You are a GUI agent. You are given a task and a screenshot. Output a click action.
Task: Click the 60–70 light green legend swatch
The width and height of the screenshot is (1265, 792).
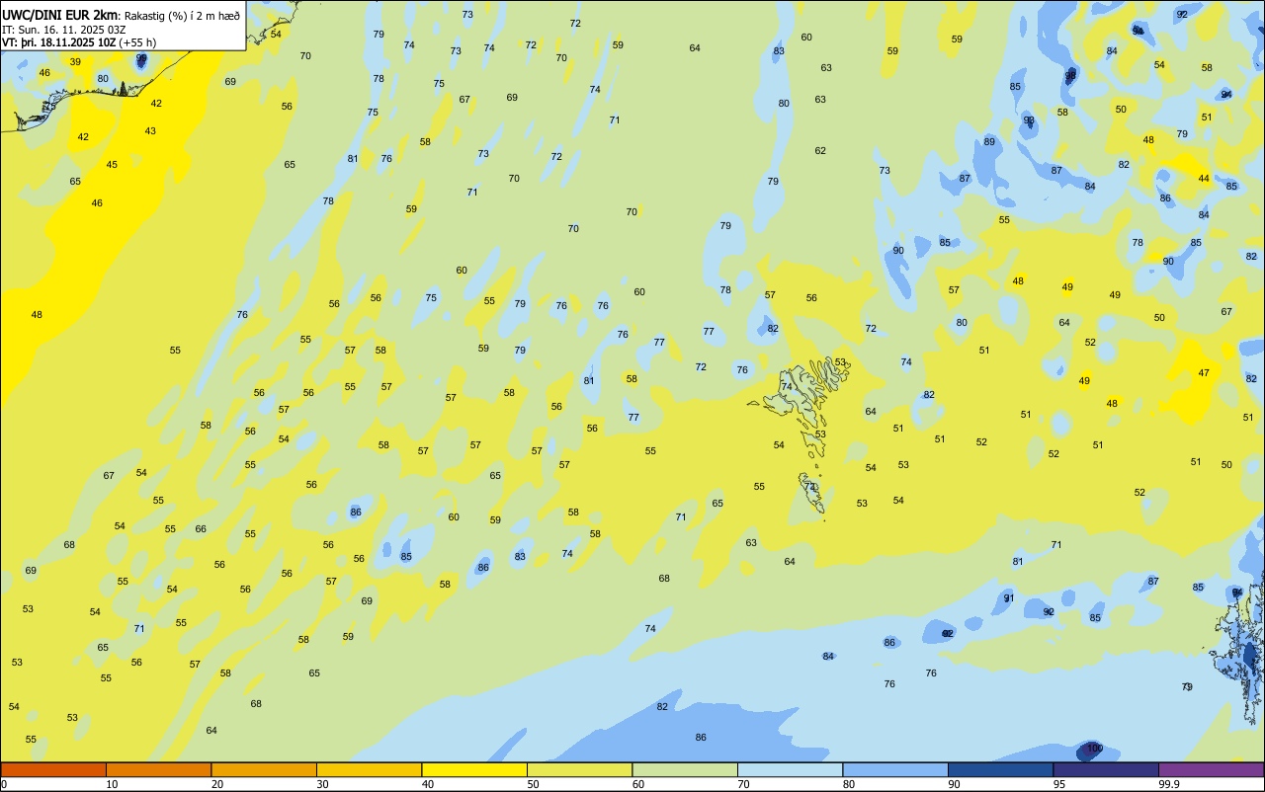(685, 769)
